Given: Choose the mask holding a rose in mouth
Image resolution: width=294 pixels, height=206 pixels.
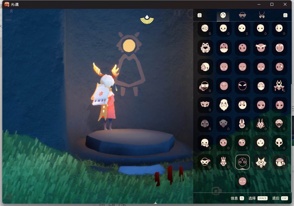Looking at the screenshot, I should click(x=205, y=143).
